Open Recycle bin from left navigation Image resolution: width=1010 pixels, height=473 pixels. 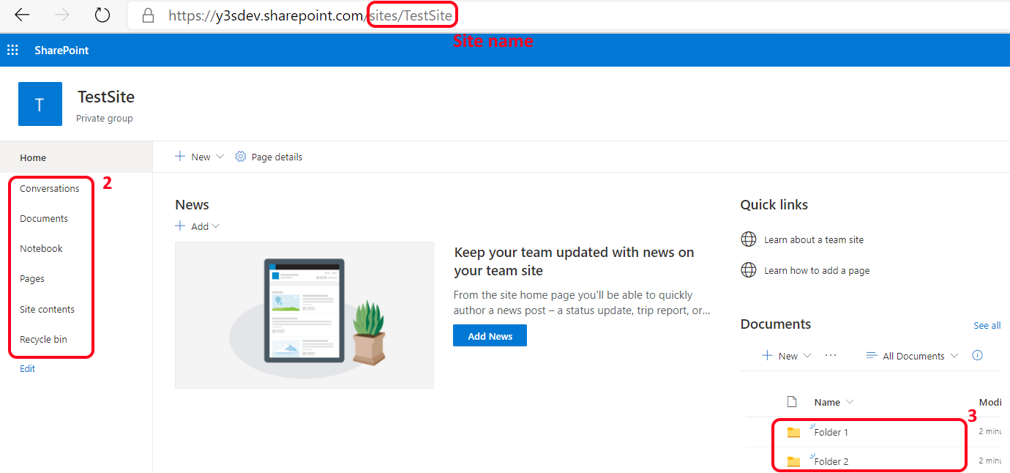coord(43,339)
